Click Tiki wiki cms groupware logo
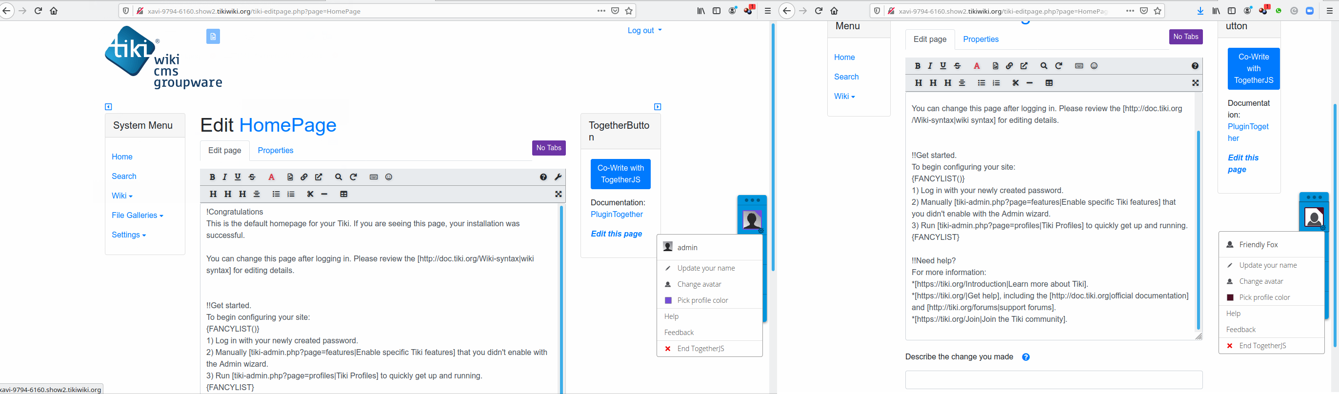The width and height of the screenshot is (1339, 394). (x=163, y=58)
